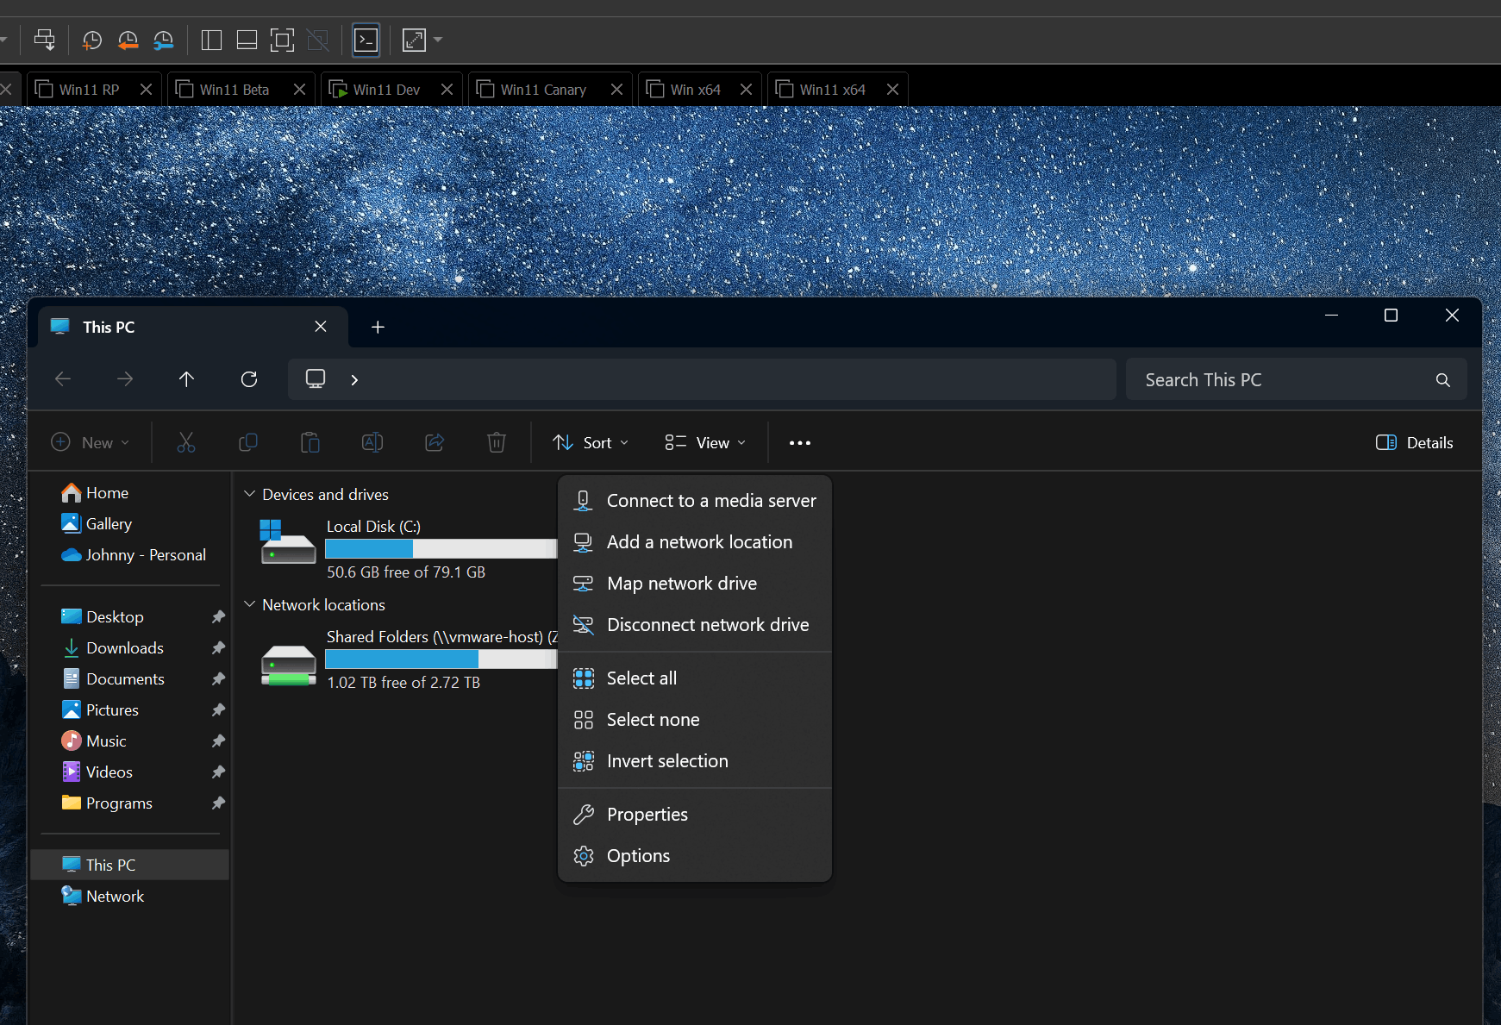Open the Sort dropdown
The height and width of the screenshot is (1025, 1501).
(x=591, y=443)
